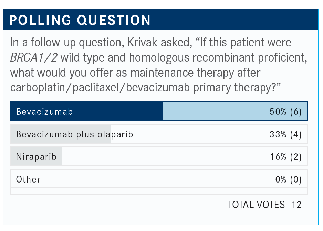Viewport: 323px width, 231px height.
Task: Click the 50% (6) result label
Action: 285,112
